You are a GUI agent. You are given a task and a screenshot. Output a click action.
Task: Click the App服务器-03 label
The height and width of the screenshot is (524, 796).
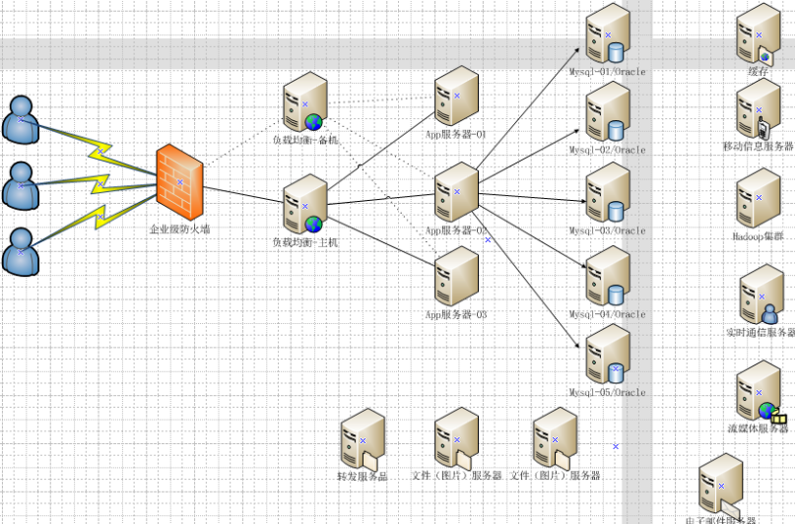pyautogui.click(x=456, y=314)
